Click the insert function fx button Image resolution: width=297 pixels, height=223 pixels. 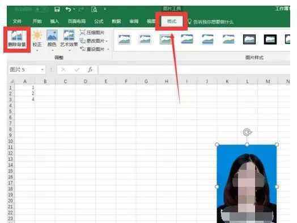[90, 70]
